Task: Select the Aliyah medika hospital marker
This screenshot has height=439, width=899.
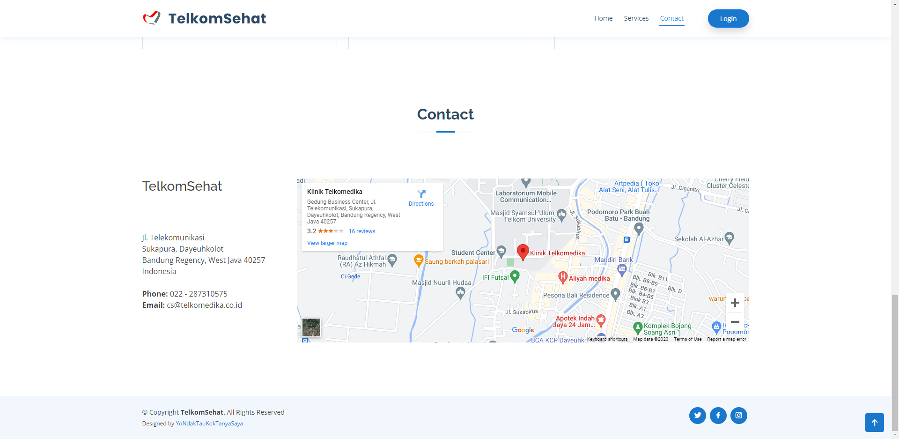Action: (x=563, y=277)
